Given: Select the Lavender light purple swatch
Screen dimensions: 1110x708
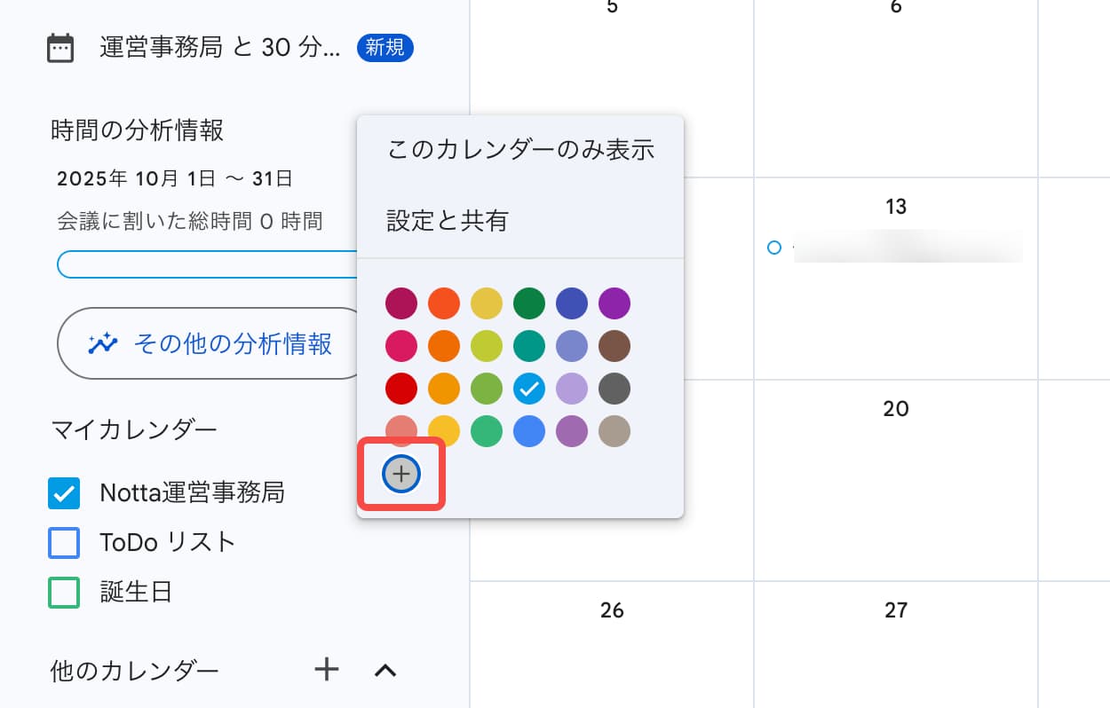Looking at the screenshot, I should pos(572,389).
